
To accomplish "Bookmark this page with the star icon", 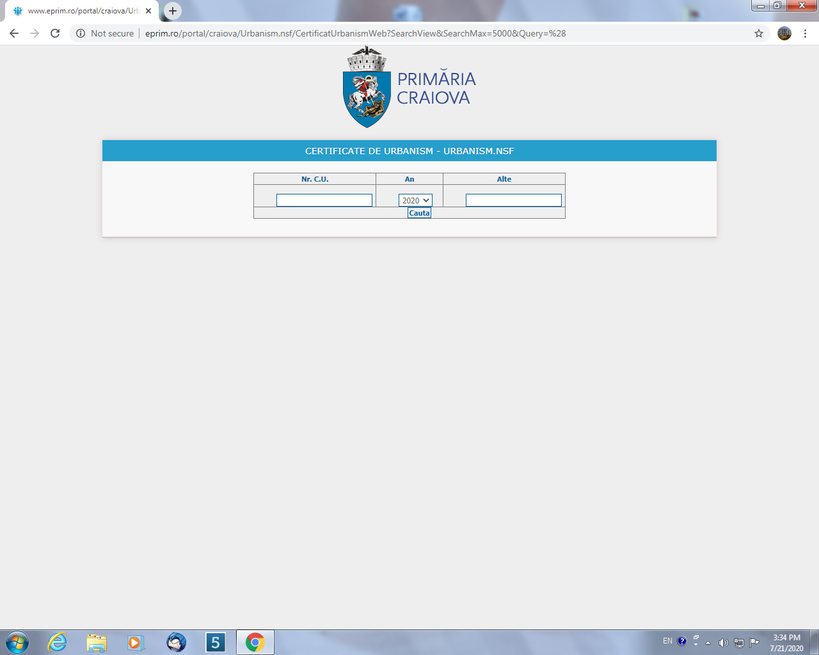I will 759,33.
